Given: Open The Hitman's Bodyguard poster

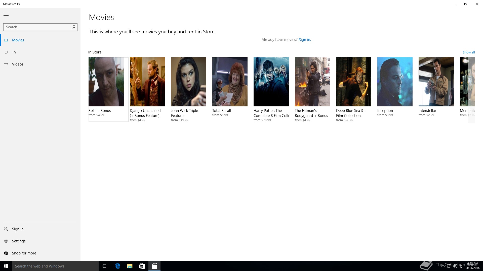Looking at the screenshot, I should point(312,82).
